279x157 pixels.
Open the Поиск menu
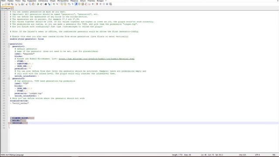tap(18, 1)
